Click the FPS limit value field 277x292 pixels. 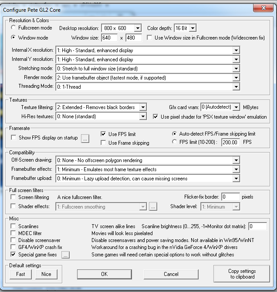[230, 143]
